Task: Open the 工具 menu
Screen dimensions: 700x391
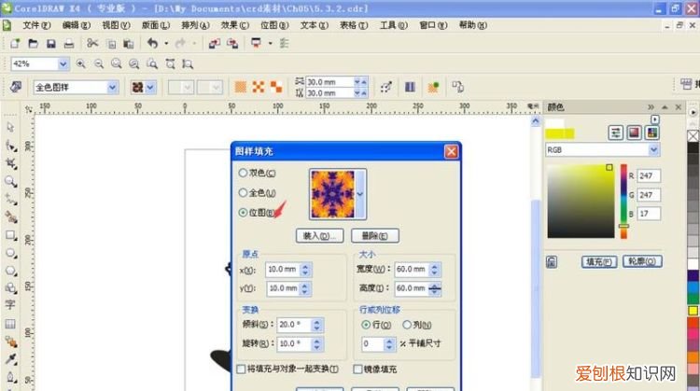Action: click(x=393, y=25)
